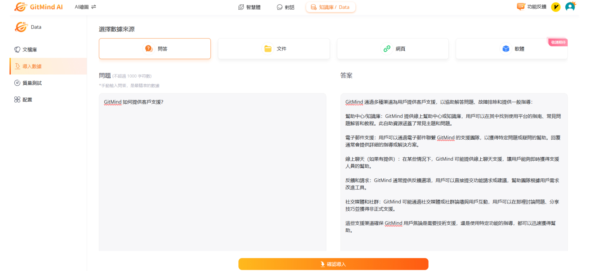Click the 導入數據 sidebar icon

pos(17,66)
